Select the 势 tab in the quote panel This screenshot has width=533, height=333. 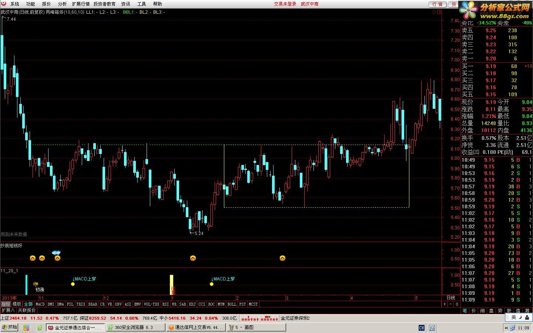pos(500,311)
